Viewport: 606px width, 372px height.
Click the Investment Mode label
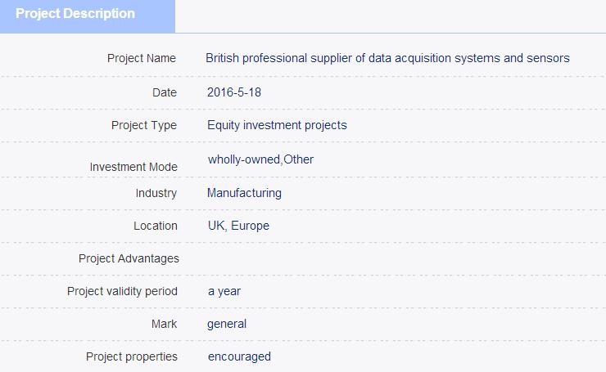(x=133, y=167)
